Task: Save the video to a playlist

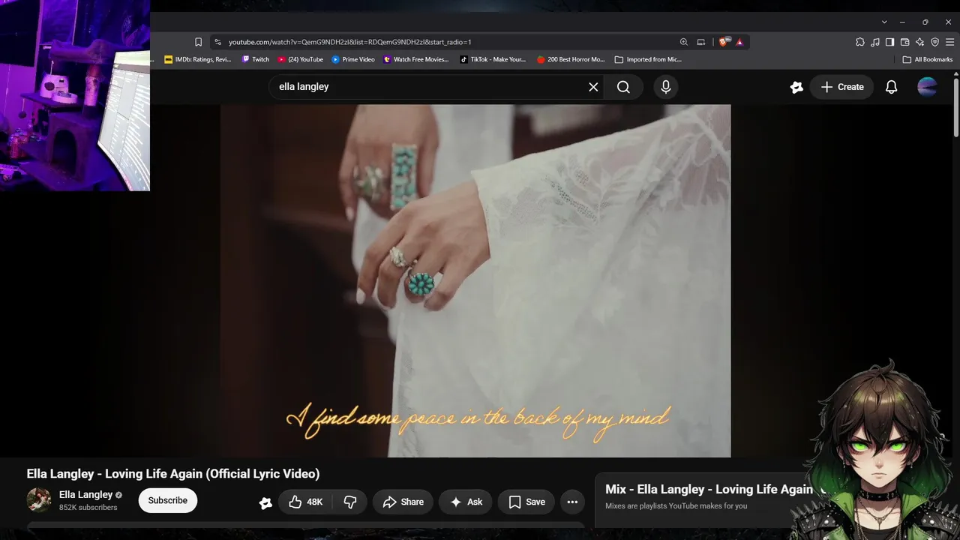Action: coord(526,502)
